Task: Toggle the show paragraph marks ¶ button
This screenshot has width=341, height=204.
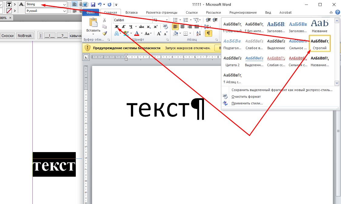Action: (208, 33)
